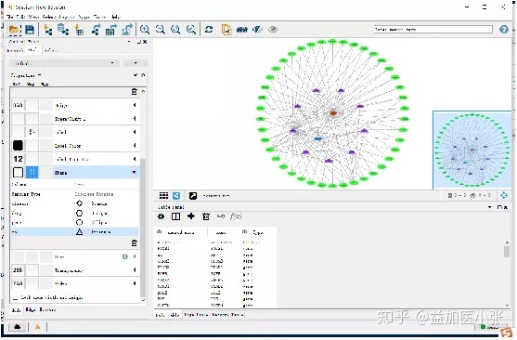Click in the search term input field
The height and width of the screenshot is (340, 517).
coord(433,30)
